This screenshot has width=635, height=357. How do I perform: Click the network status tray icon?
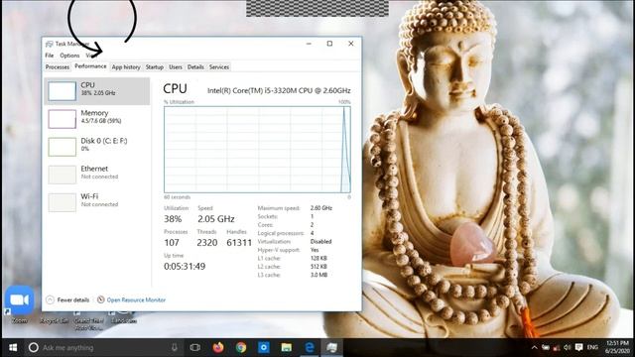pyautogui.click(x=557, y=348)
